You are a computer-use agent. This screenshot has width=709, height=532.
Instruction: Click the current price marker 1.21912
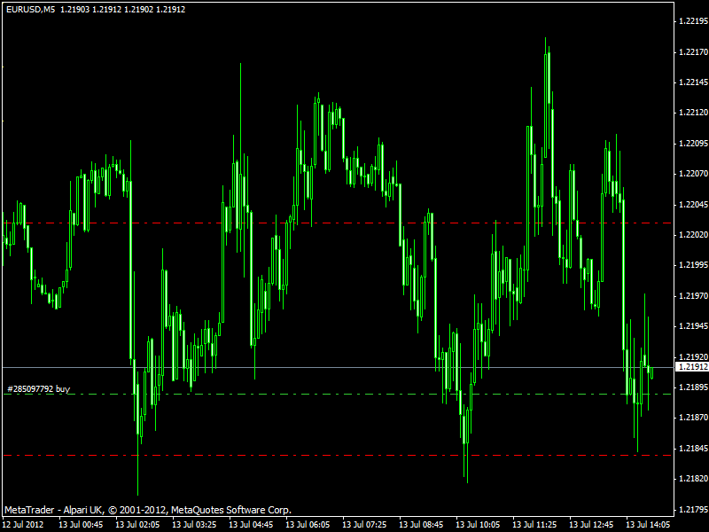(x=692, y=367)
